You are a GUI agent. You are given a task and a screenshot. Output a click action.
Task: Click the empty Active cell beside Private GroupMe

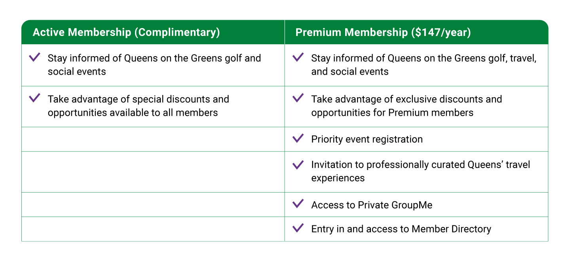pyautogui.click(x=153, y=205)
